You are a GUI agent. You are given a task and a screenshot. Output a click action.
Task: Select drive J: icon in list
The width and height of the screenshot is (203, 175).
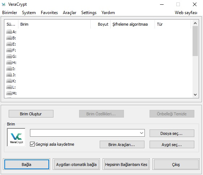pos(9,75)
